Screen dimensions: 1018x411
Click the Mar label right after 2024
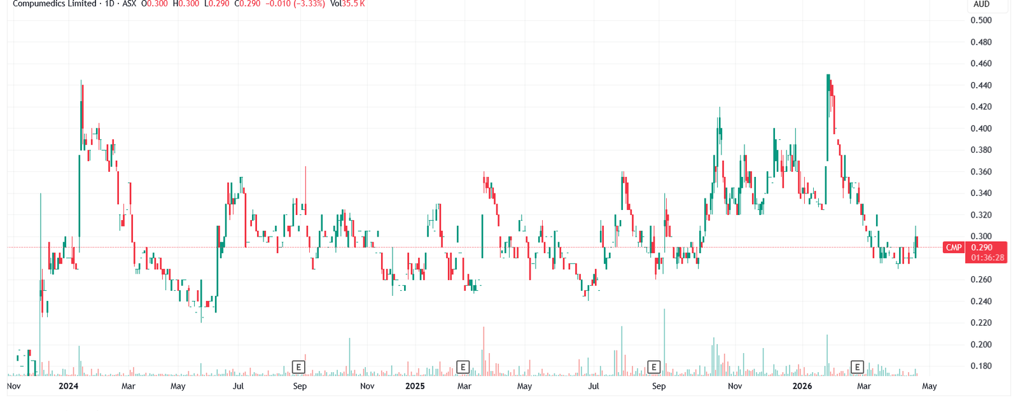click(129, 386)
